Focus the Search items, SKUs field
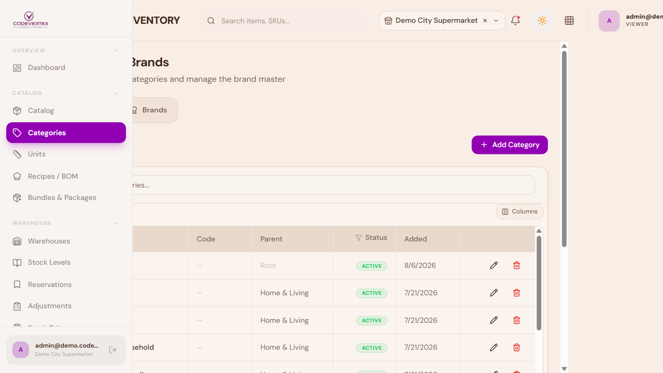 click(x=284, y=21)
